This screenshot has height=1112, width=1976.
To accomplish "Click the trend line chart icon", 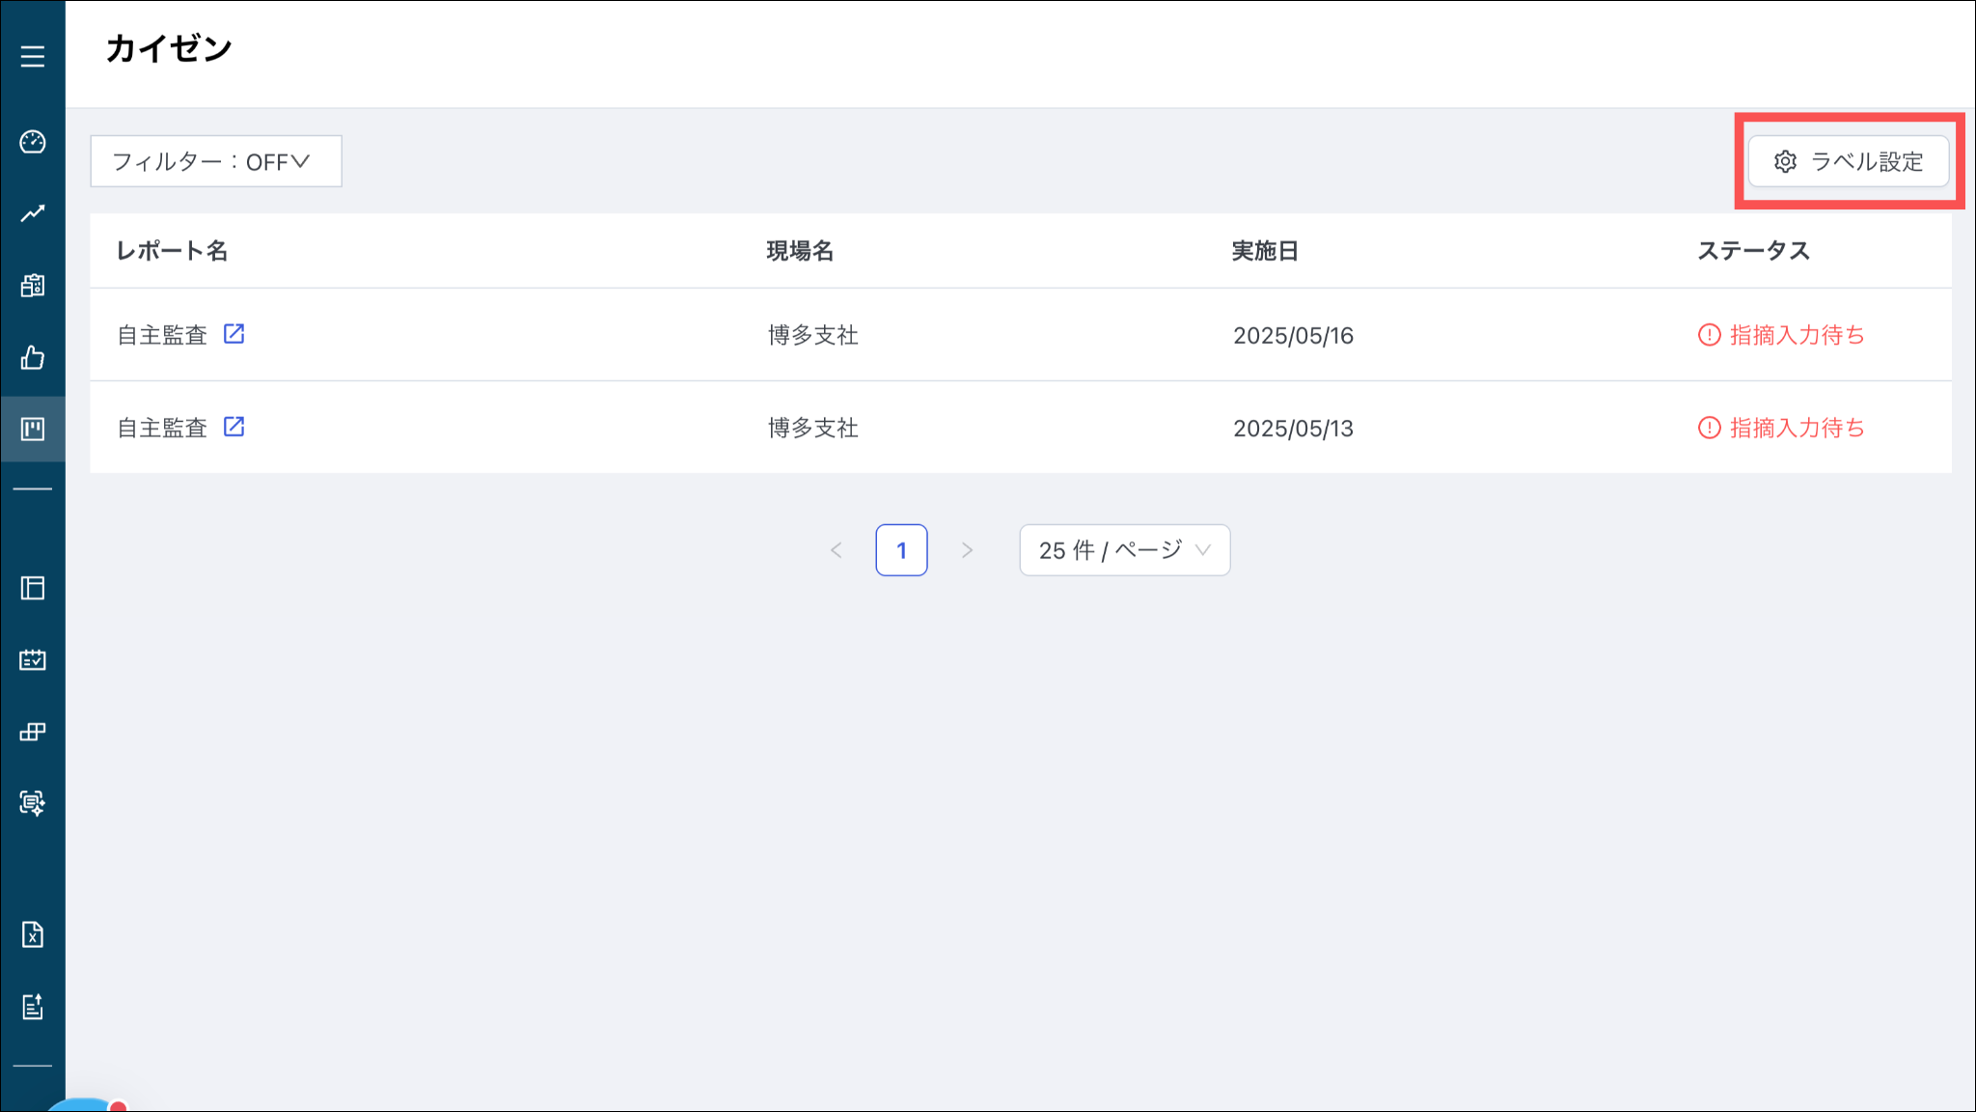I will 33,213.
